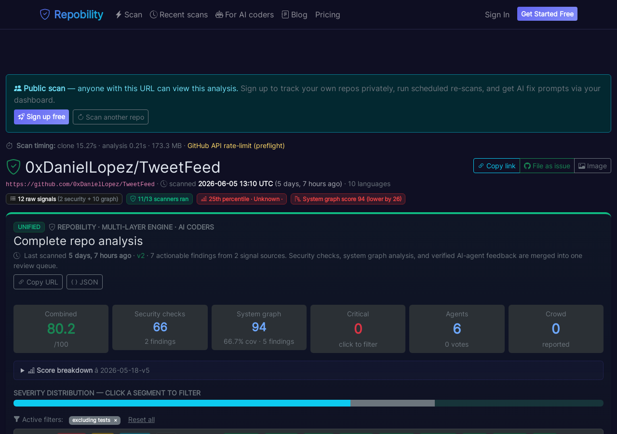Viewport: 617px width, 434px height.
Task: Click the 12 raw signals badge
Action: (64, 199)
